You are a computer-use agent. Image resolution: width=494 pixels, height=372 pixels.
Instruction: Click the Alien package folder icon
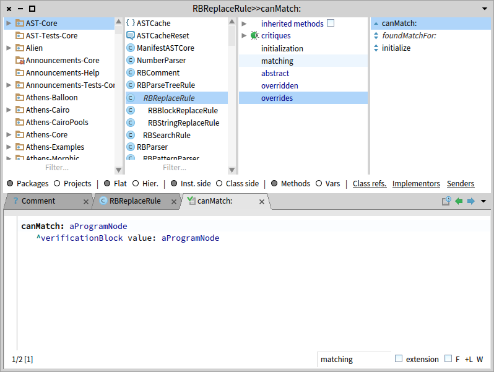coord(20,48)
